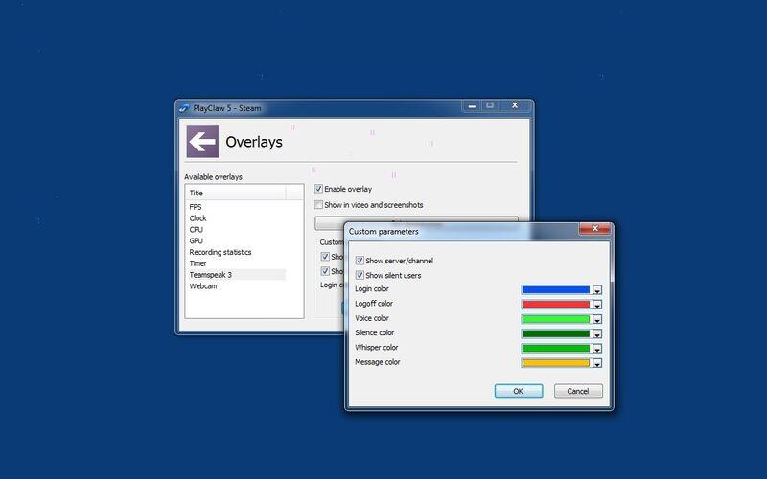This screenshot has width=767, height=479.
Task: Close the PlayClaw 5 - Steam window
Action: click(x=515, y=105)
